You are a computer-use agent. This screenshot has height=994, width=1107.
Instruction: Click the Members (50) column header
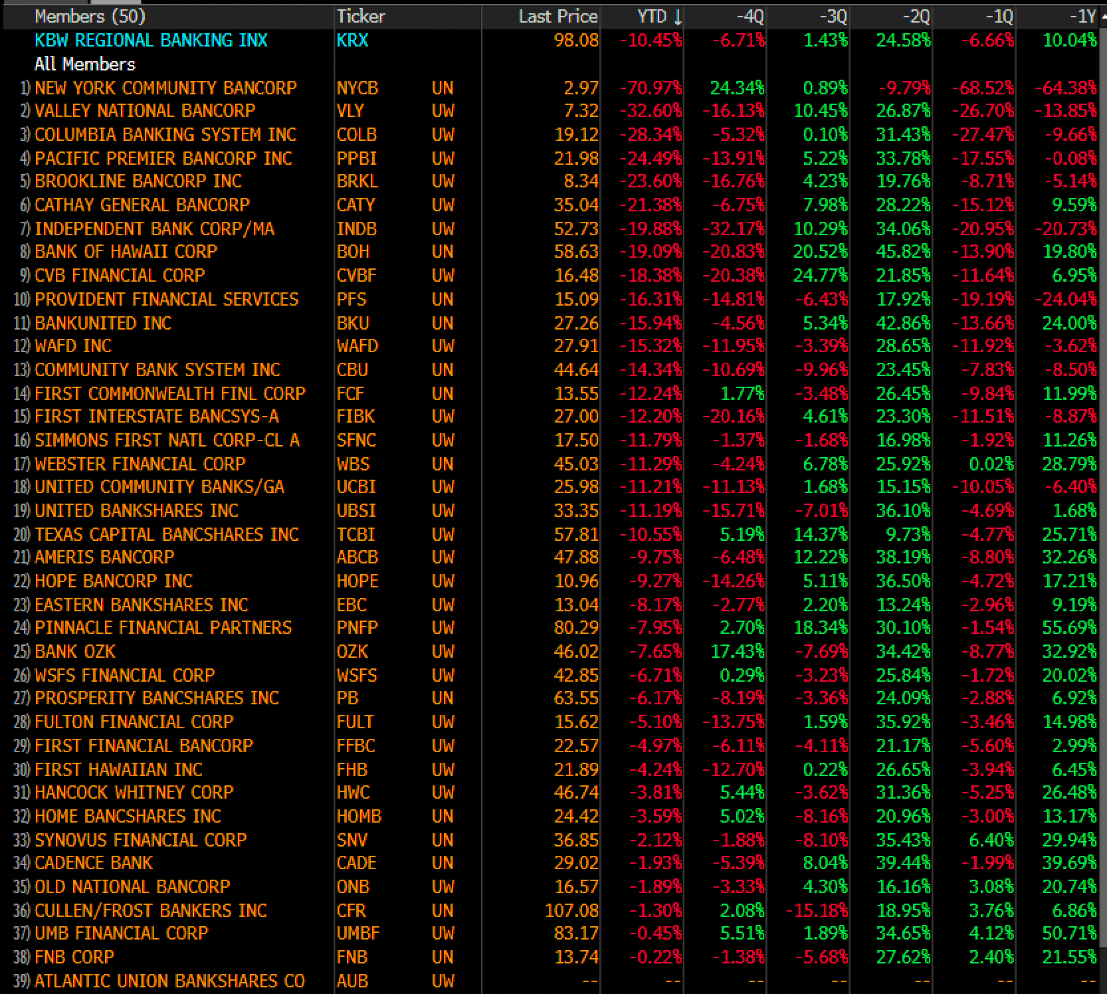click(x=90, y=17)
